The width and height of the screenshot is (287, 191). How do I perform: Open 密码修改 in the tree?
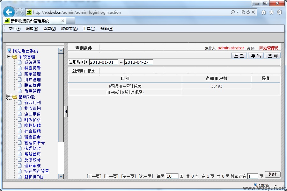pos(33,148)
